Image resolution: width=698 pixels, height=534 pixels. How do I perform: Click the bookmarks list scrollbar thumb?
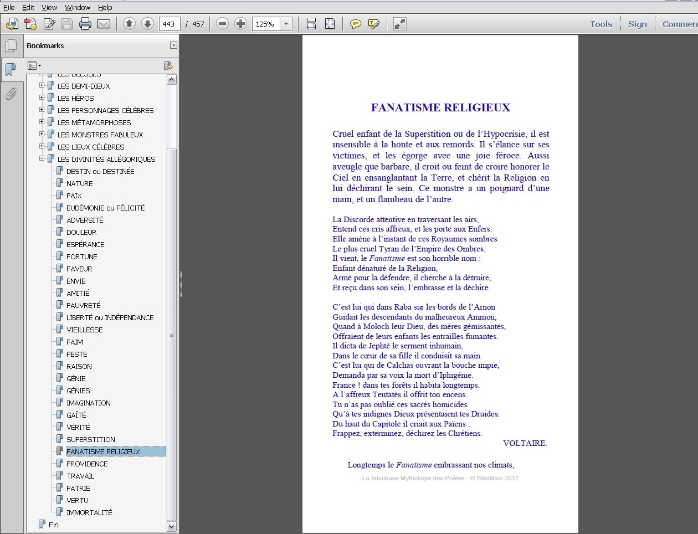click(x=171, y=335)
